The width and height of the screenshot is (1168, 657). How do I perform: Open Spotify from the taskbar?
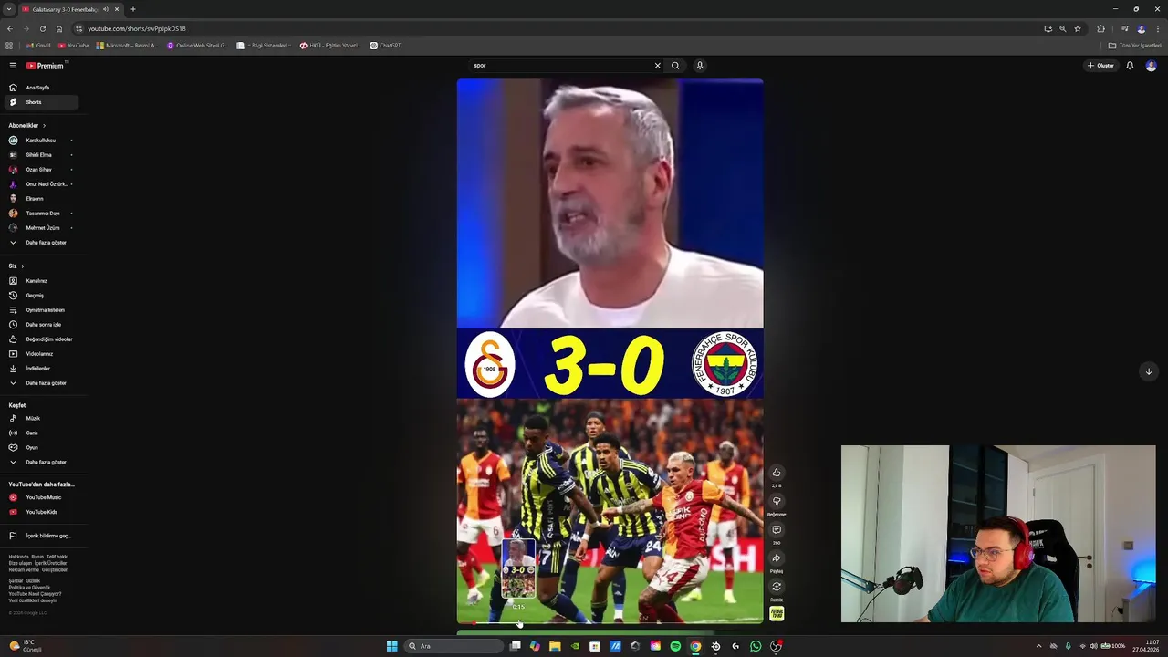[x=675, y=646]
